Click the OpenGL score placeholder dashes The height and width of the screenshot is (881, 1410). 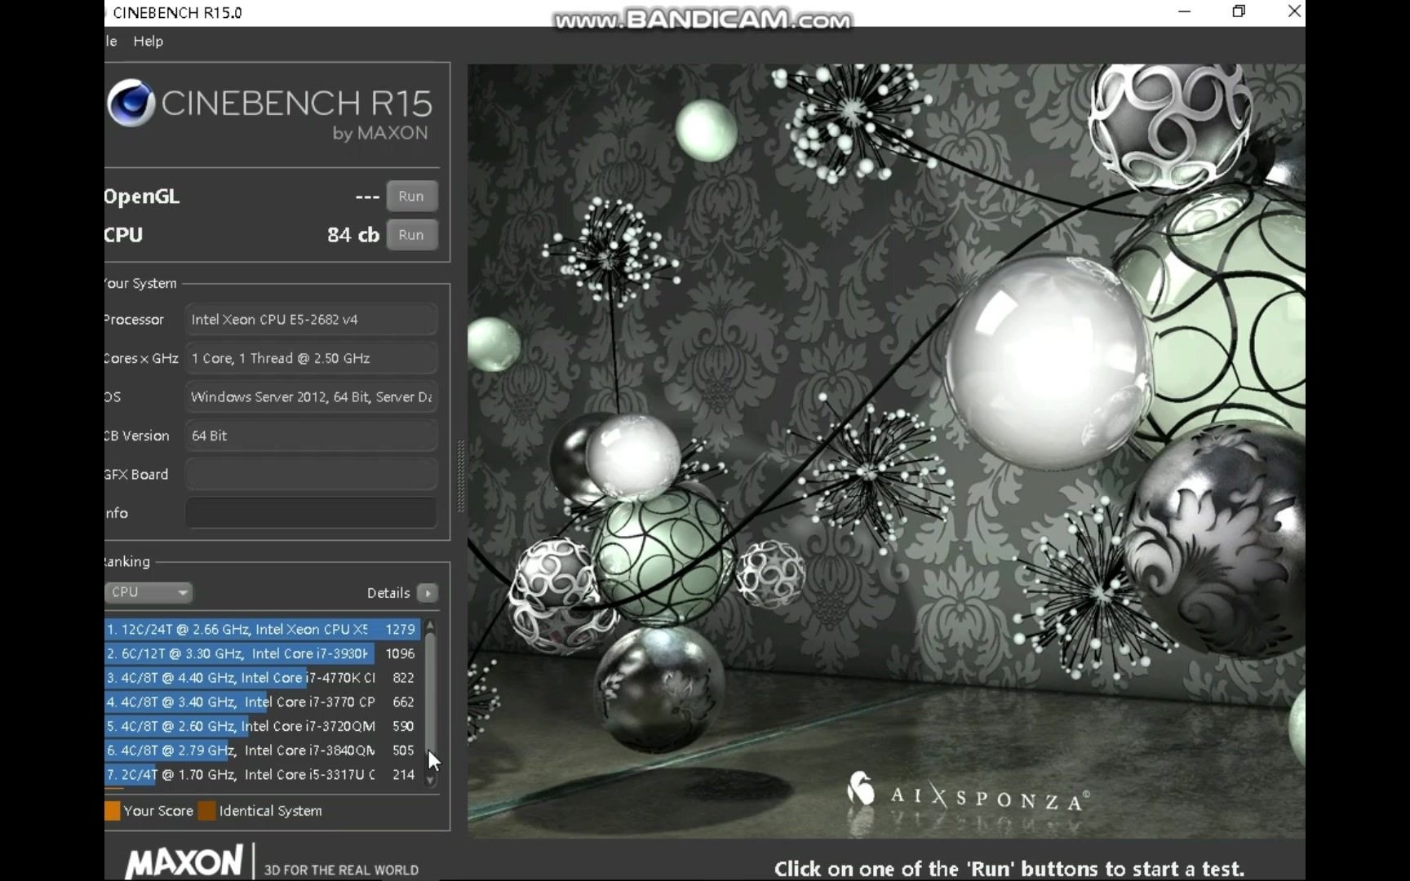367,197
